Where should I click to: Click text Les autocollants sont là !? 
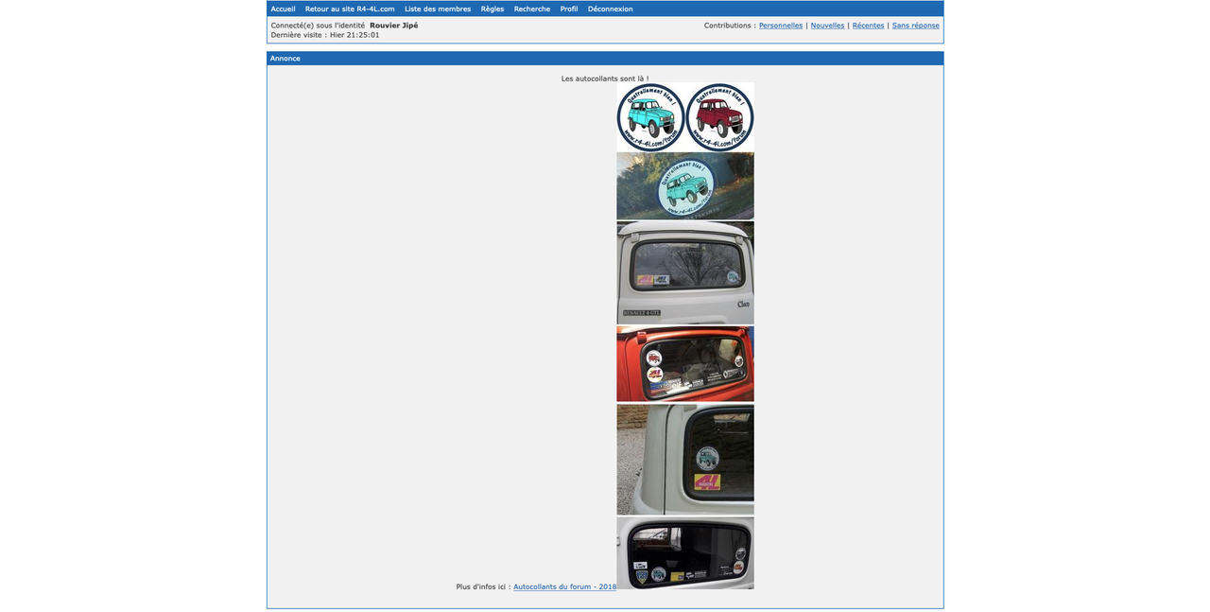pyautogui.click(x=605, y=79)
